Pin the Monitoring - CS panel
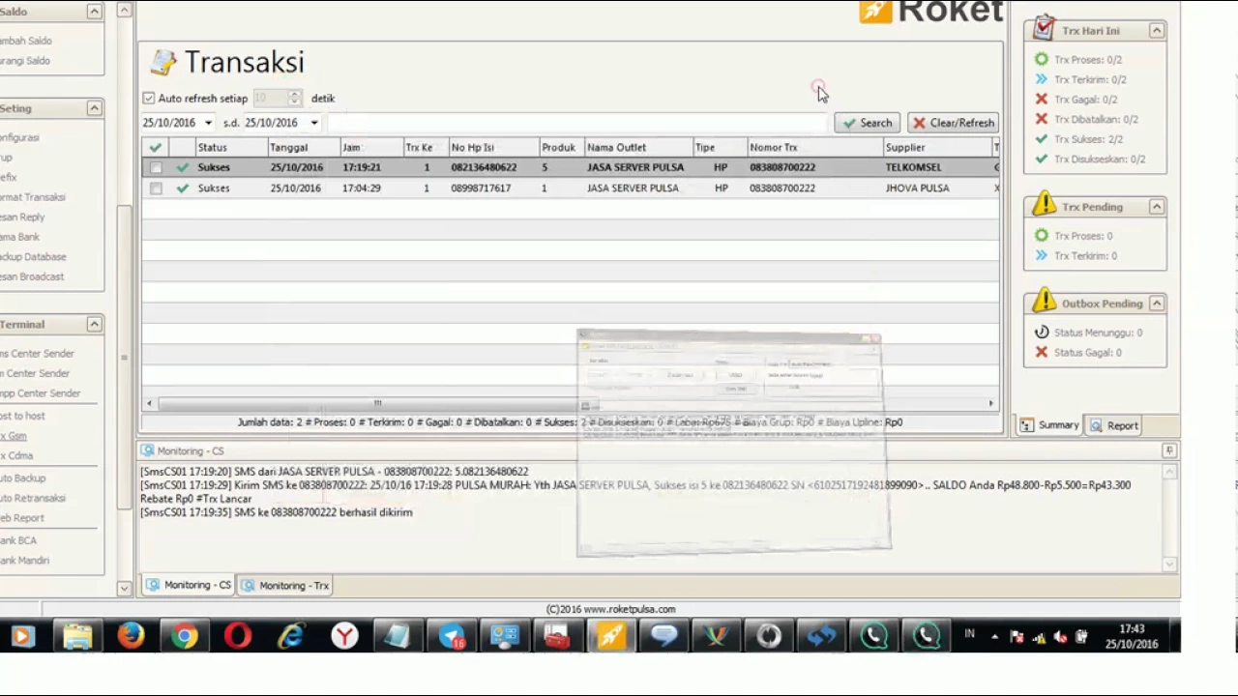The width and height of the screenshot is (1238, 696). tap(1169, 450)
